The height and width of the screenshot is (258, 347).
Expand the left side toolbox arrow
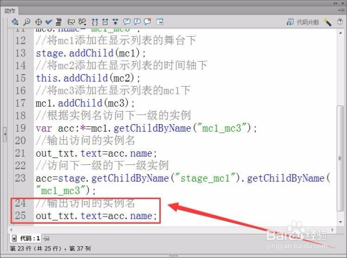[x=5, y=134]
